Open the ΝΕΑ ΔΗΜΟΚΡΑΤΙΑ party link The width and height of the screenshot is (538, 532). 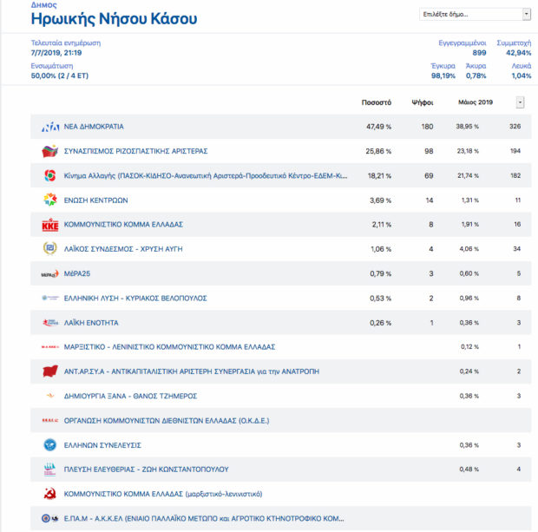[x=94, y=127]
